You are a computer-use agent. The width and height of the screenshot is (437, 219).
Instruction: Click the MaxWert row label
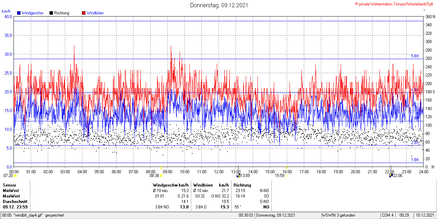click(11, 196)
